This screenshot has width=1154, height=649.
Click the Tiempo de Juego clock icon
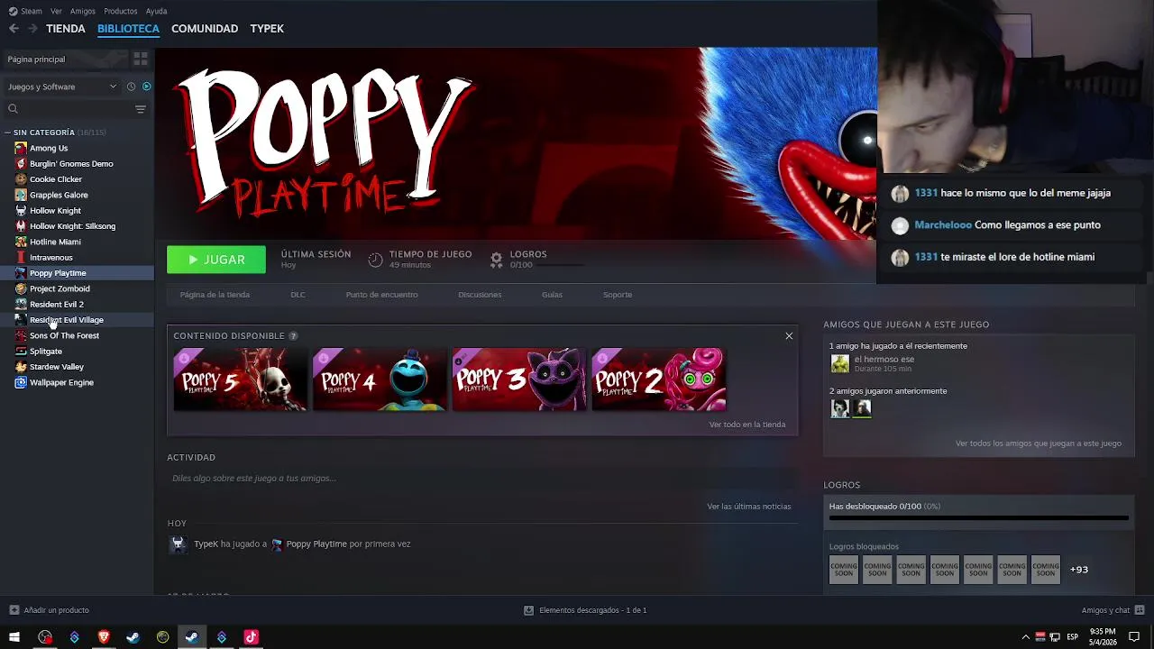pos(375,260)
